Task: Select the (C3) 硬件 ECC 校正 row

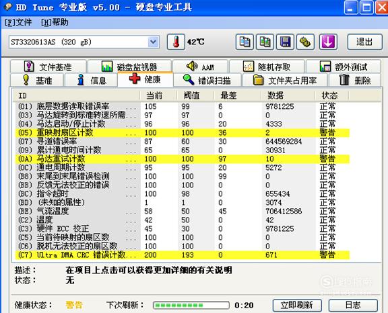Action: [182, 228]
